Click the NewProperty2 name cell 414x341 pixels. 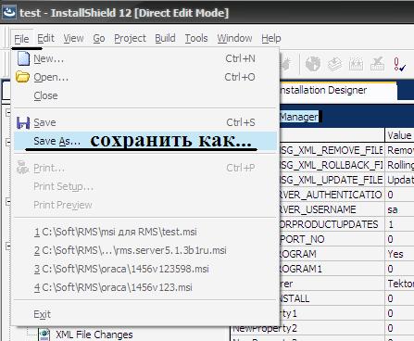tap(307, 328)
